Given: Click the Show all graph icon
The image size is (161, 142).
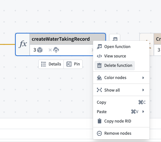Looking at the screenshot, I should pos(99,90).
